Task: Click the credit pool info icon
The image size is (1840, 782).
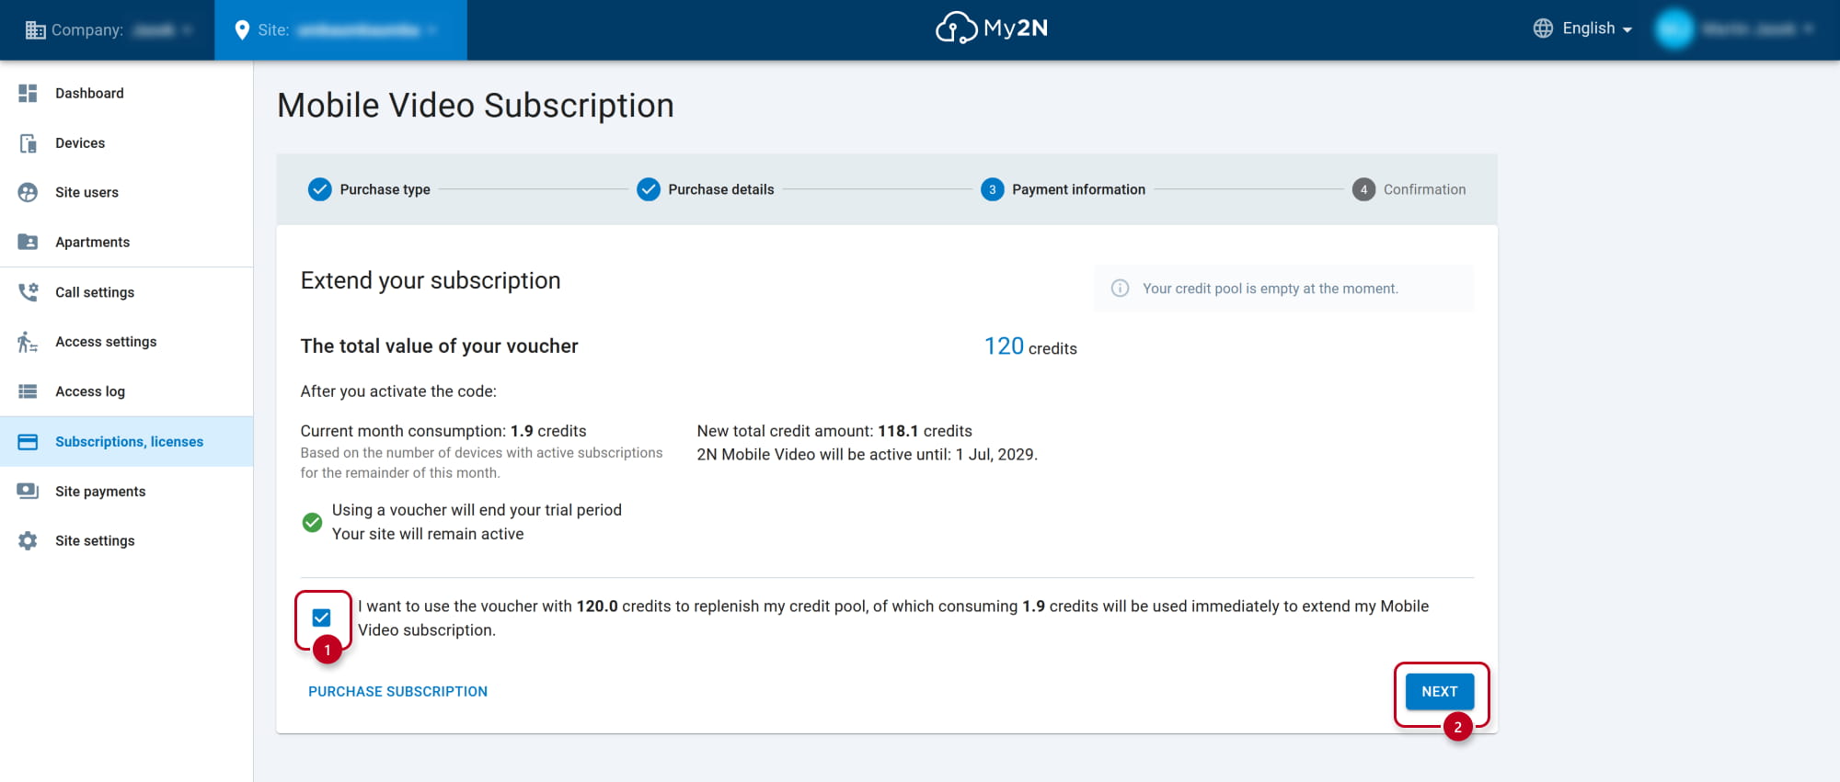Action: click(x=1120, y=289)
